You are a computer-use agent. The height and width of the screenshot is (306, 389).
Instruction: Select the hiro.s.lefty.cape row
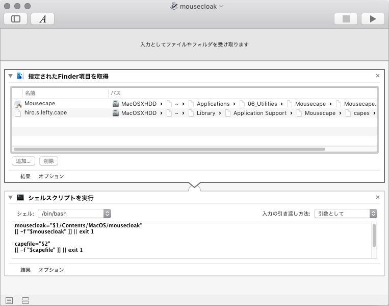[x=195, y=113]
